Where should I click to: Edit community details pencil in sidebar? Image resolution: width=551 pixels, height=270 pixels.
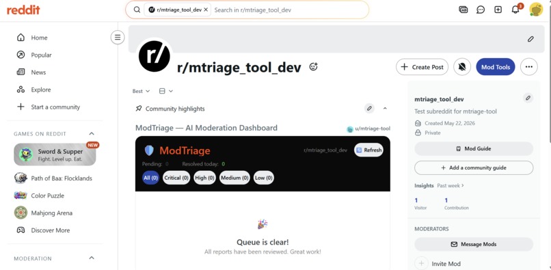[x=528, y=98]
